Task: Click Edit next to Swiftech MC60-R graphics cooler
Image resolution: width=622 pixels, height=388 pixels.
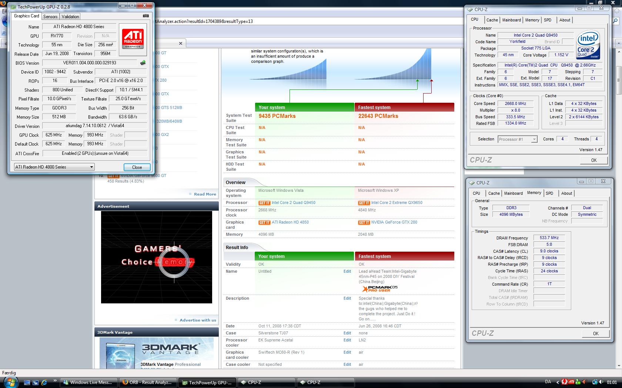Action: pos(347,353)
